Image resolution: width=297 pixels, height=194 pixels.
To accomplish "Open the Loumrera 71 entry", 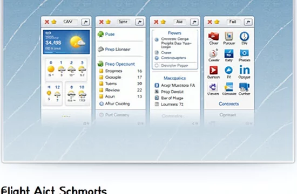I will 169,104.
